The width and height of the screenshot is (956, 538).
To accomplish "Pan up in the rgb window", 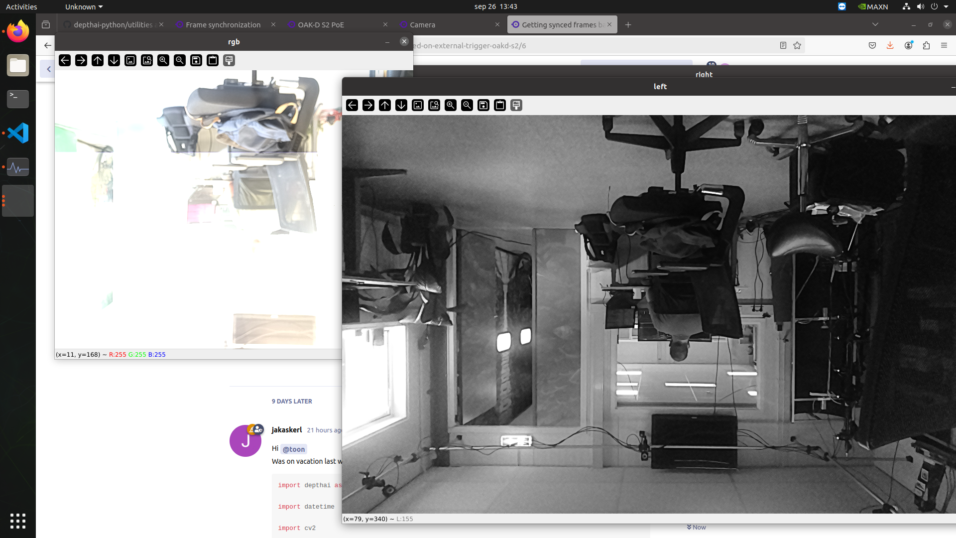I will [x=98, y=60].
